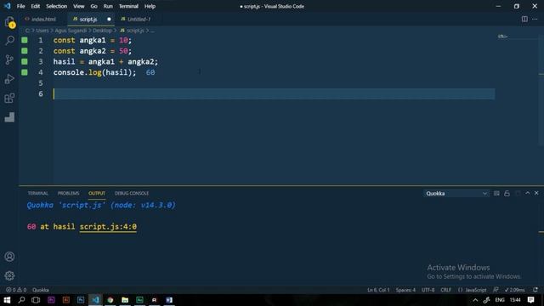Viewport: 544px width, 306px height.
Task: Click the Users segment in breadcrumb
Action: tap(42, 31)
